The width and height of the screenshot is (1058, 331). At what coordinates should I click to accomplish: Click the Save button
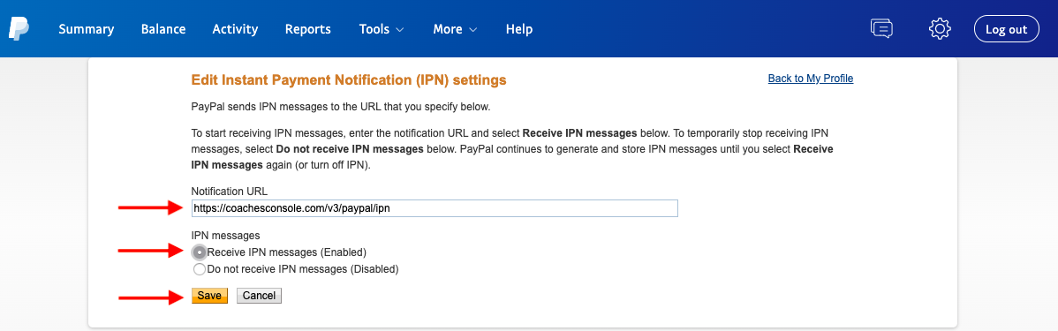click(209, 296)
